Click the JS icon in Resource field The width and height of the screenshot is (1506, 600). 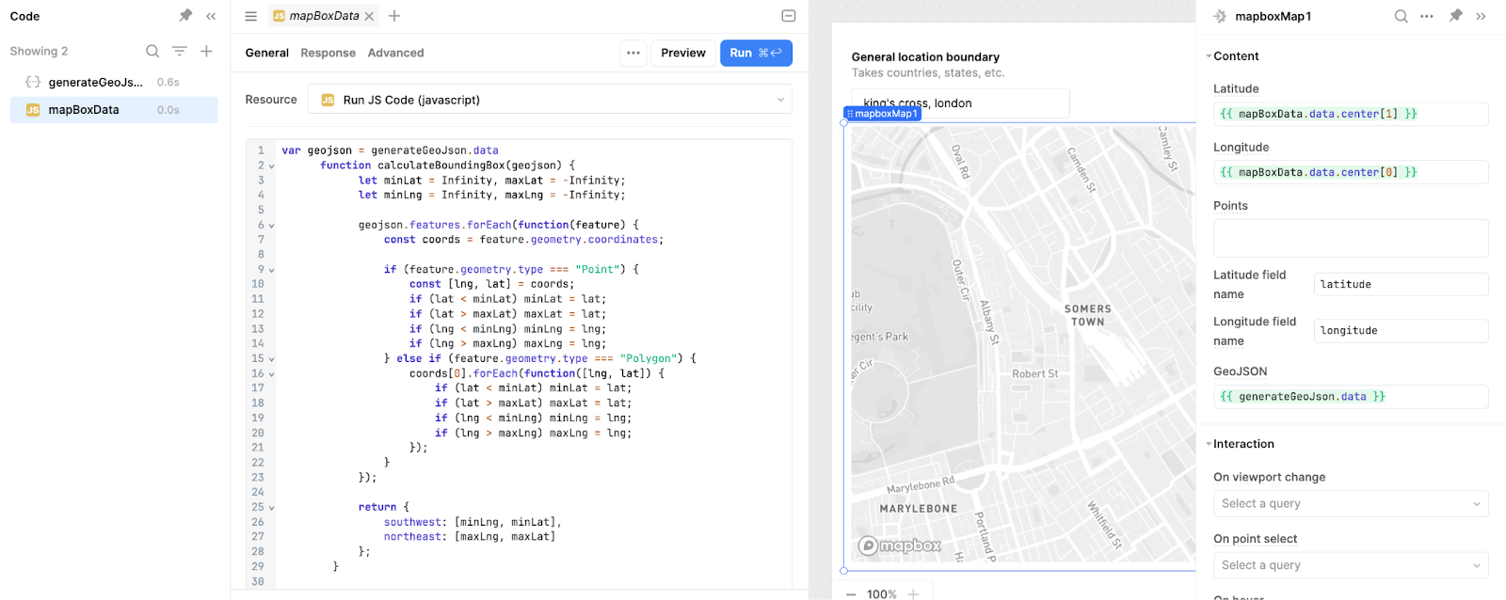coord(328,100)
